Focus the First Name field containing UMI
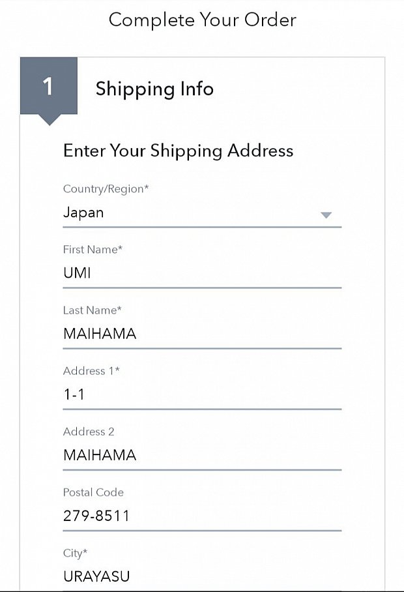 coord(202,273)
